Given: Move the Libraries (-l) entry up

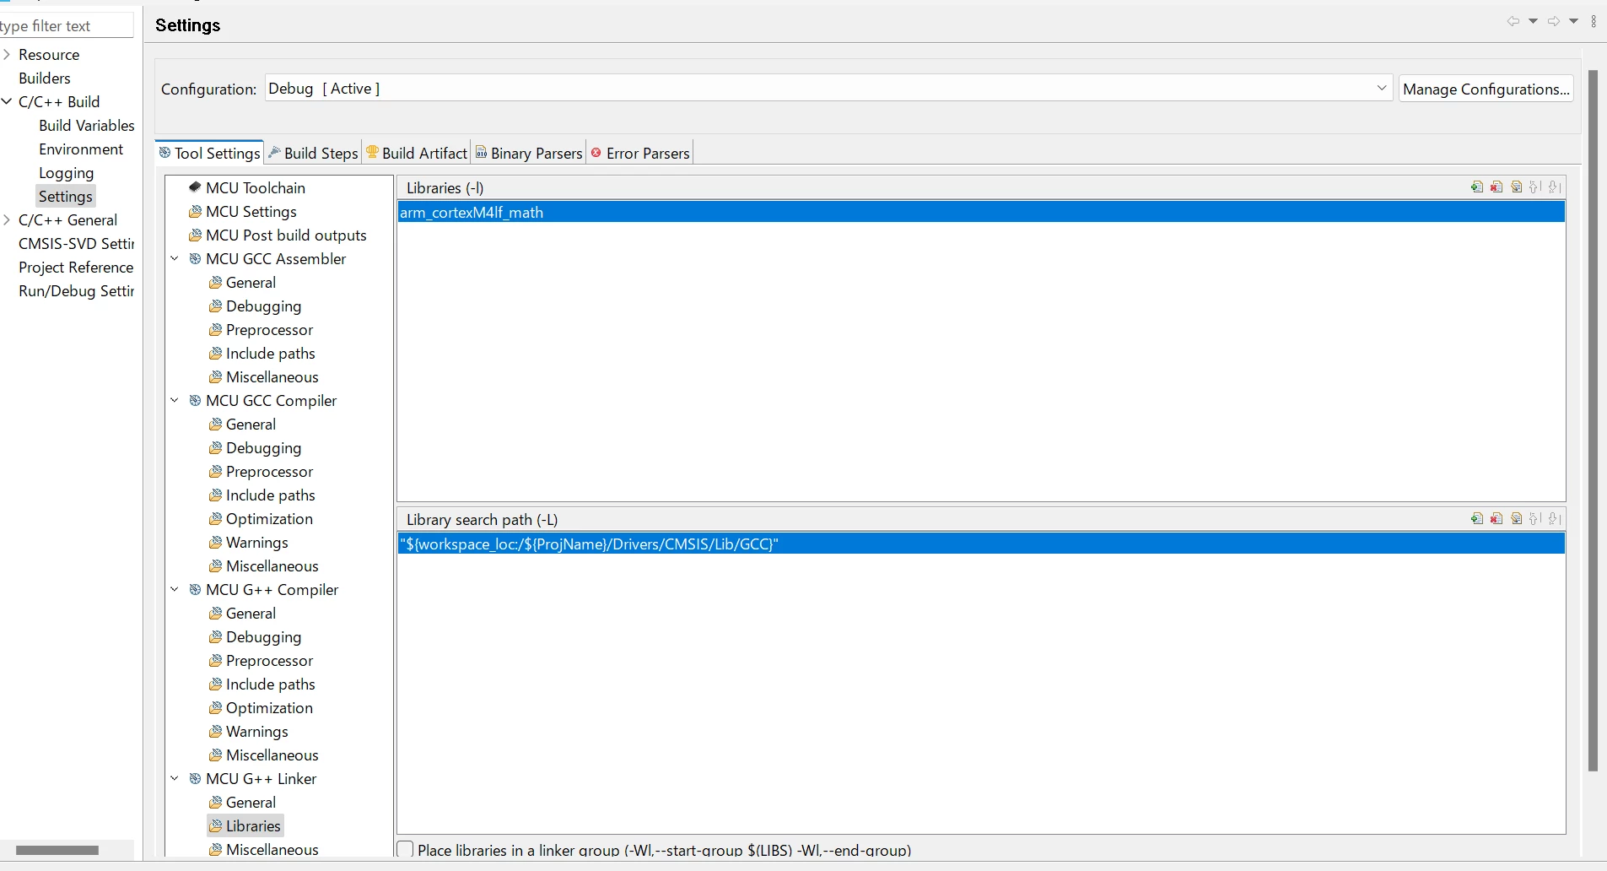Looking at the screenshot, I should (x=1536, y=187).
